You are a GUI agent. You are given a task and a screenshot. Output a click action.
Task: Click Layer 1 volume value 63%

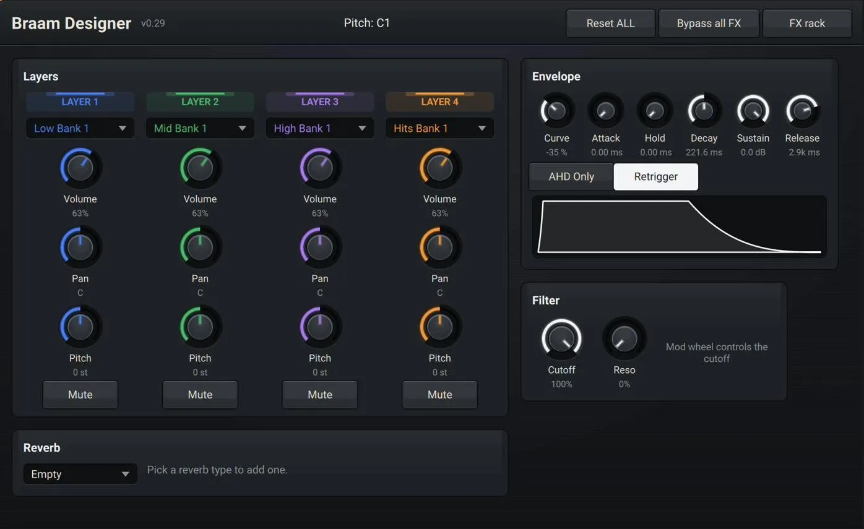pyautogui.click(x=80, y=213)
